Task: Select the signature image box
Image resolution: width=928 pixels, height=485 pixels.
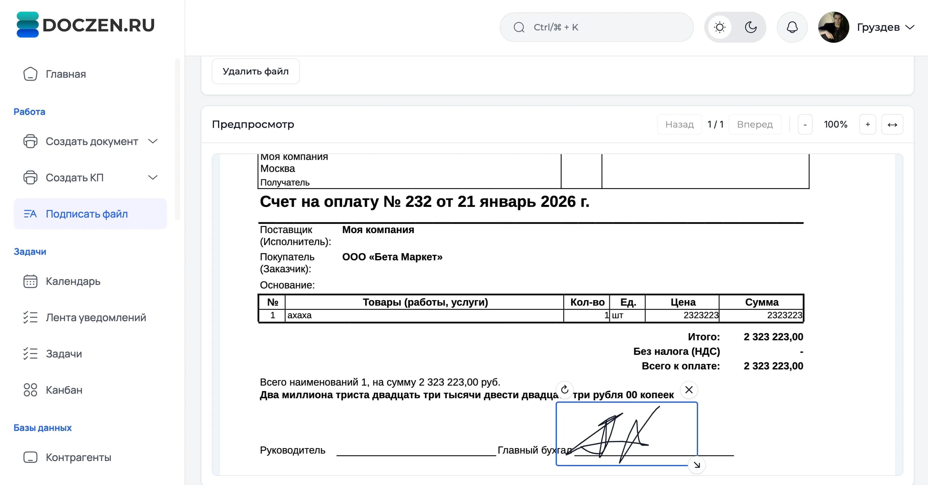Action: (627, 434)
